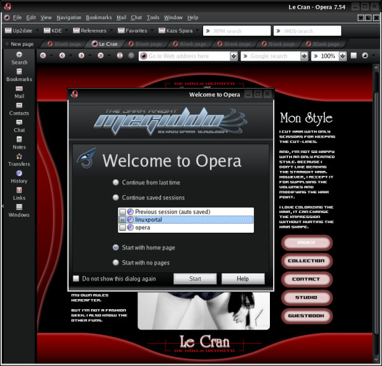Click the Back navigation button
Viewport: 382px width, 366px height.
(x=62, y=55)
